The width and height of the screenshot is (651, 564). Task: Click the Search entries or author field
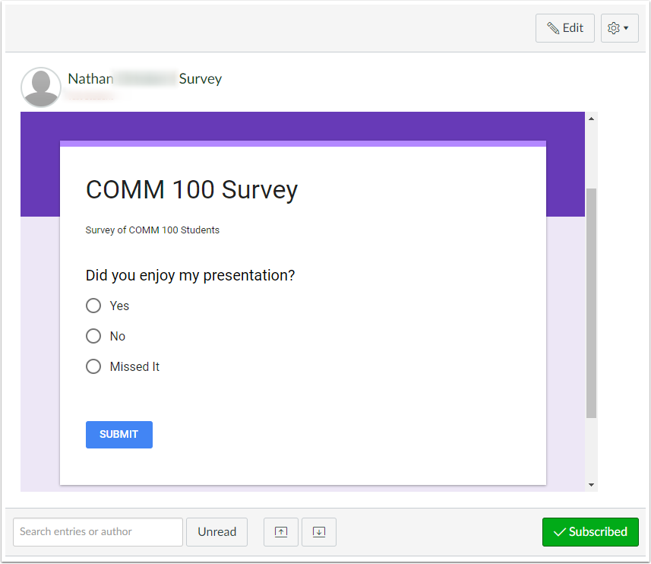pos(97,532)
